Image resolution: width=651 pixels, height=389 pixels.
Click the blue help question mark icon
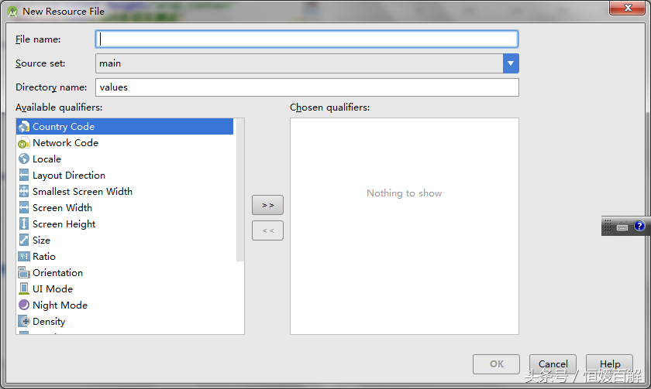(639, 226)
